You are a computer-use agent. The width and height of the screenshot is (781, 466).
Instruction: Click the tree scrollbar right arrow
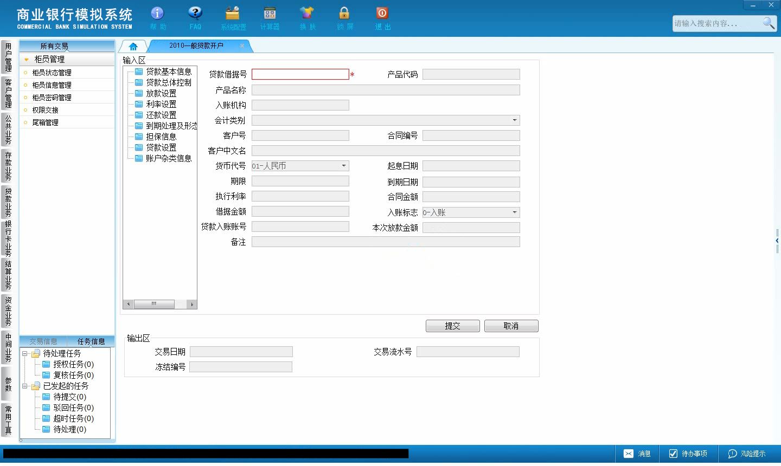pyautogui.click(x=192, y=304)
